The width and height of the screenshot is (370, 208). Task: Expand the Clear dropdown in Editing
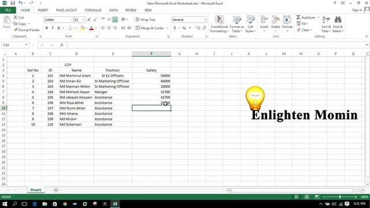point(310,30)
